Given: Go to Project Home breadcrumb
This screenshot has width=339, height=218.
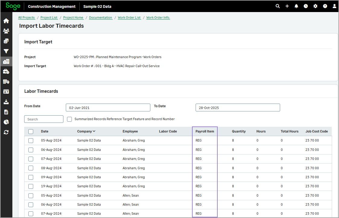Looking at the screenshot, I should (73, 17).
